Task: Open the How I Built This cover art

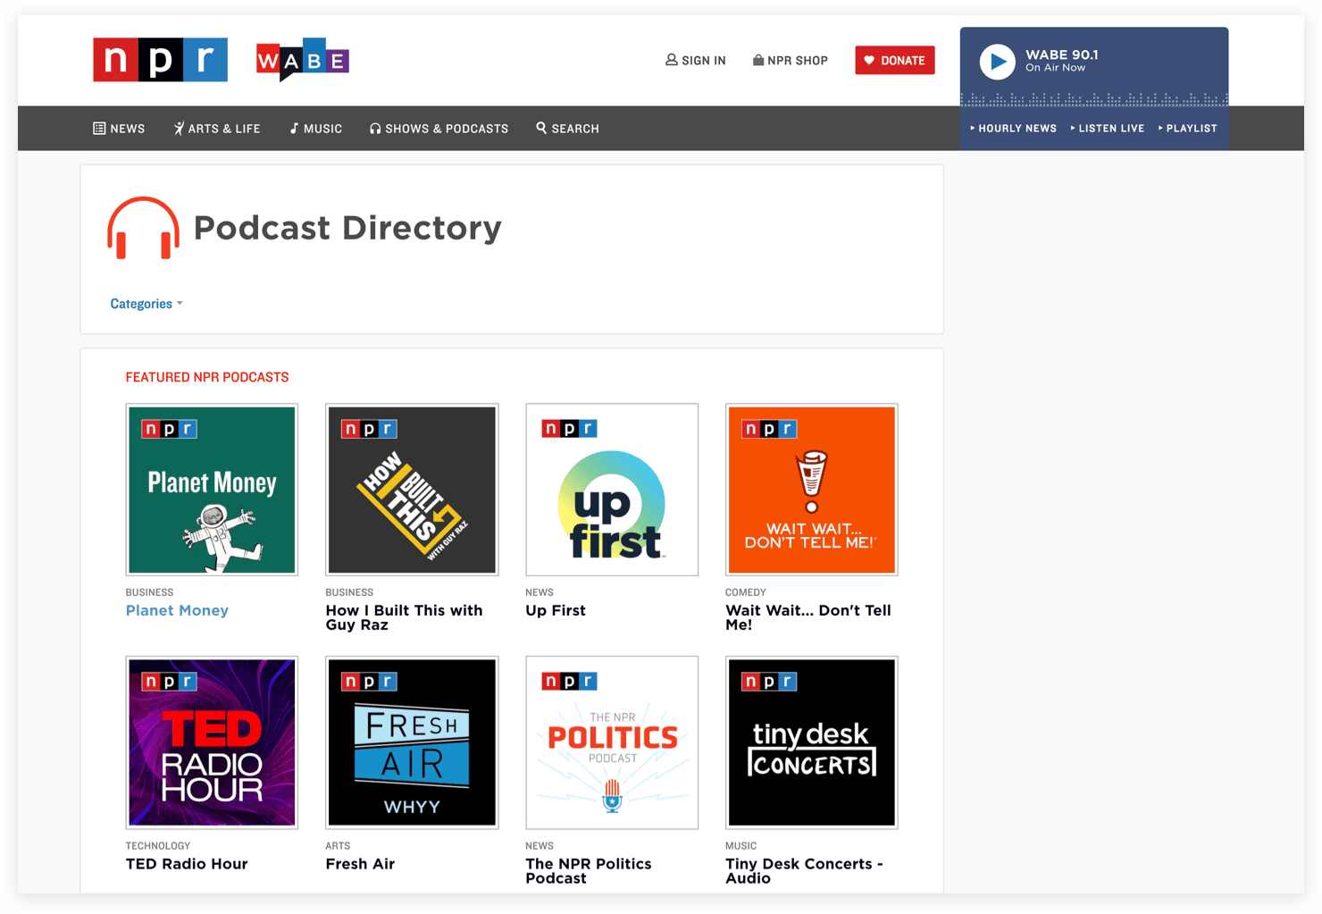Action: 412,490
